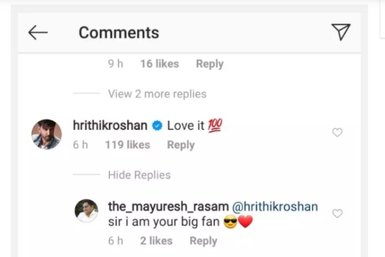The image size is (385, 257).
Task: Like hrithikroshan's comment with the heart icon
Action: 337,132
